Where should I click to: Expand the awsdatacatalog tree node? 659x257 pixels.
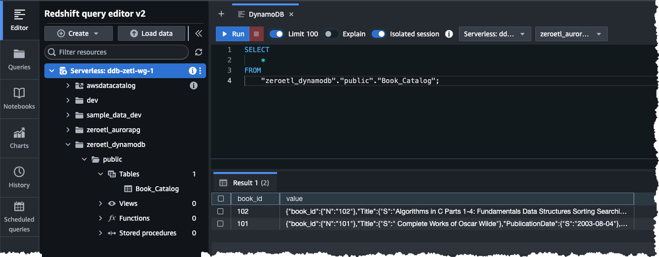pos(68,86)
